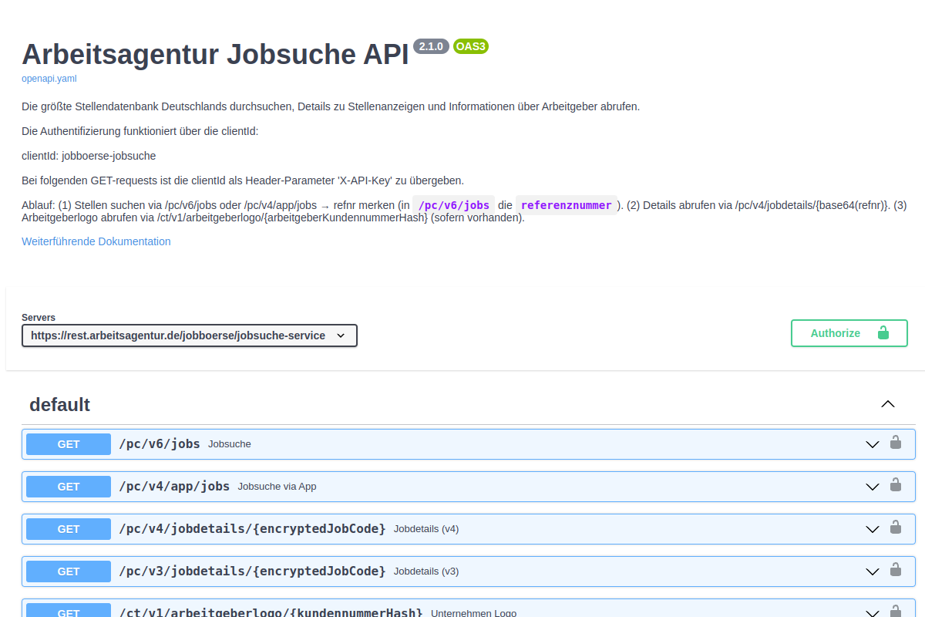Click lock icon for Jobdetails (v3)
The width and height of the screenshot is (925, 617).
(896, 570)
